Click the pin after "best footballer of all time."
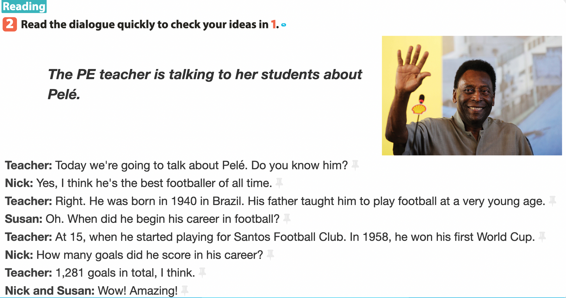The image size is (566, 298). click(279, 183)
